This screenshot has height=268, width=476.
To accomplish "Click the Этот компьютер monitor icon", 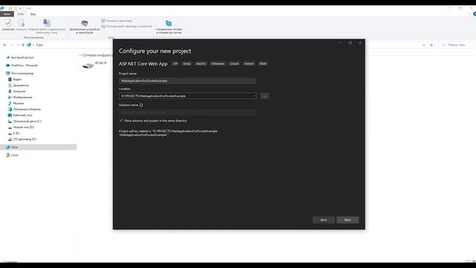I will click(x=8, y=73).
